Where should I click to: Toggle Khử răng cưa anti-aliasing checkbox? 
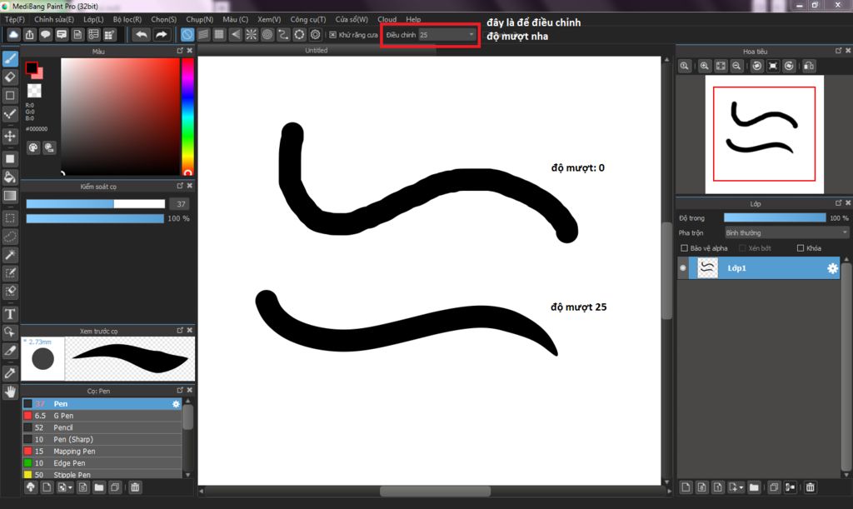click(x=333, y=35)
